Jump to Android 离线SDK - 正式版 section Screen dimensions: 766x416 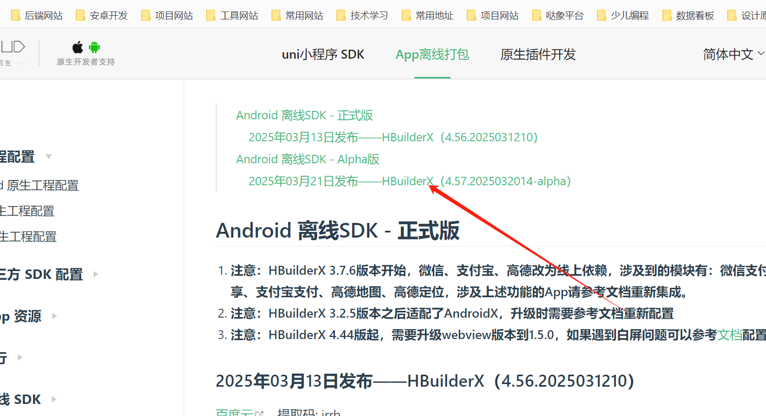[x=305, y=115]
